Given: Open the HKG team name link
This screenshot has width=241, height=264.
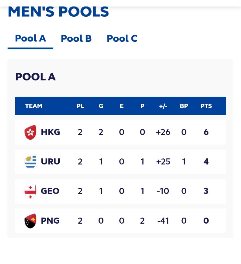Looking at the screenshot, I should (50, 132).
